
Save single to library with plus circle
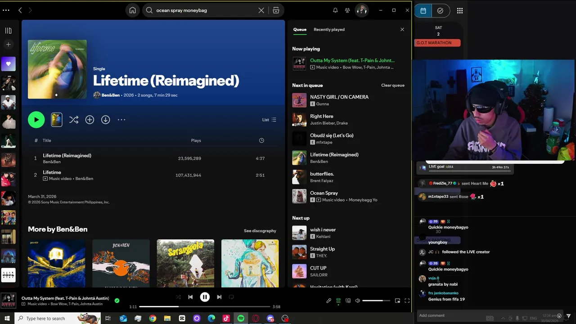[x=90, y=120]
